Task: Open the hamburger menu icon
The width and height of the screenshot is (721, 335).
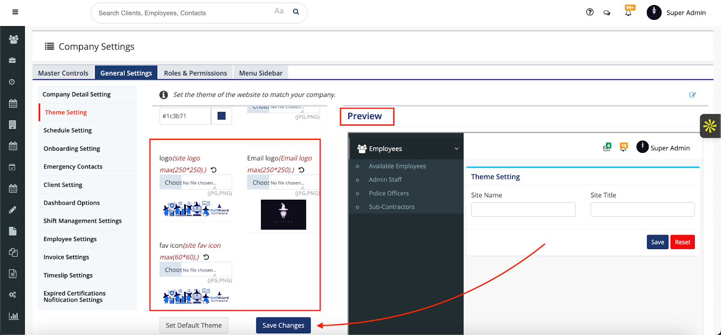Action: 15,12
